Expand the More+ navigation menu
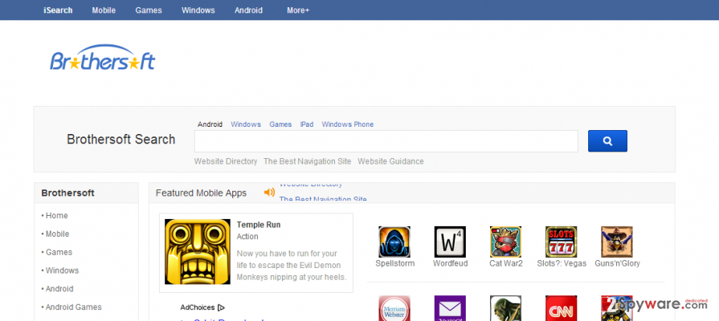 298,10
